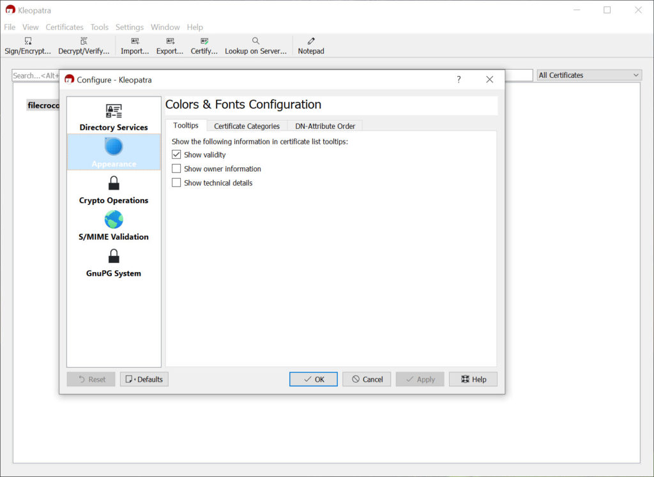Click the Apply button

pyautogui.click(x=420, y=379)
